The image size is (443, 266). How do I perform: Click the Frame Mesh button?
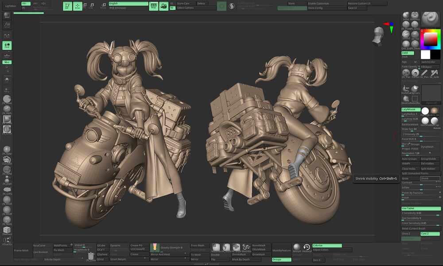23,251
